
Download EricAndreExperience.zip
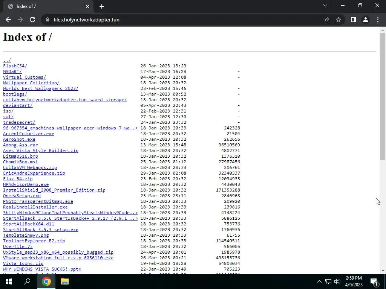34,173
